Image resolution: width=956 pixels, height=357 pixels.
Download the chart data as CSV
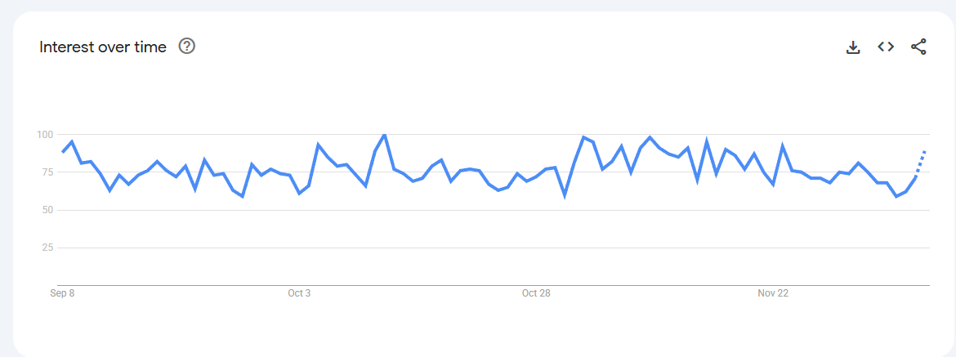tap(853, 47)
